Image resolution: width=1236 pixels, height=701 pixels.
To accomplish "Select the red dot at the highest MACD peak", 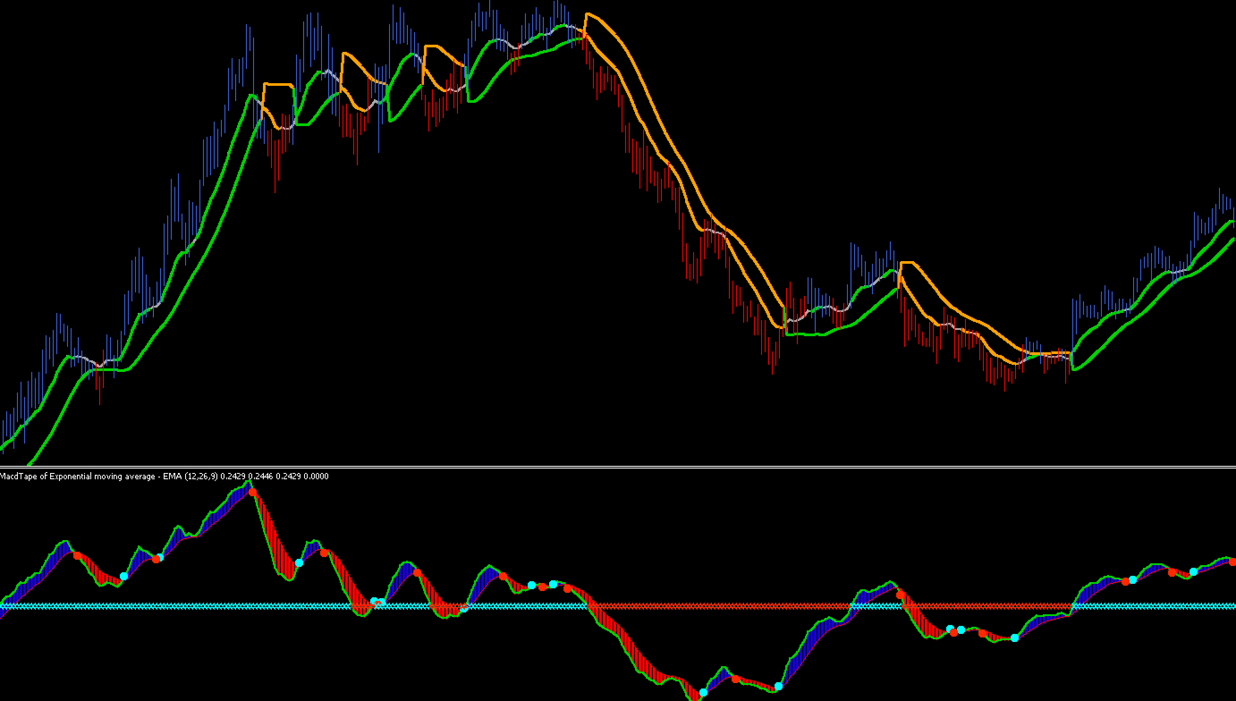I will [253, 492].
